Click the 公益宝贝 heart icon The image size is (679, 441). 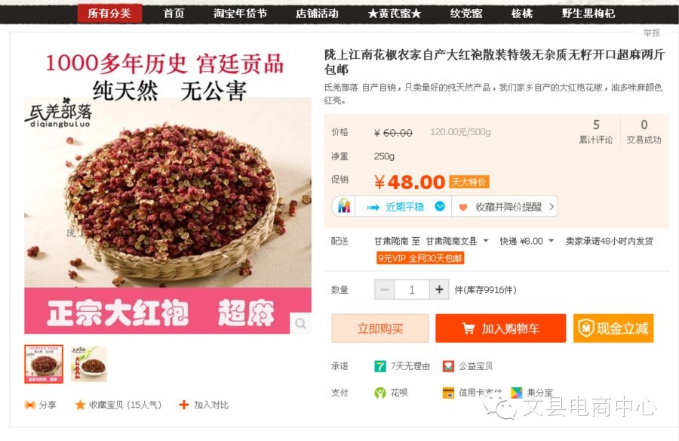click(448, 366)
